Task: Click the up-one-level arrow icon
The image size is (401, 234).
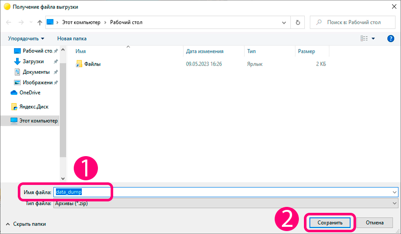Action: point(40,22)
